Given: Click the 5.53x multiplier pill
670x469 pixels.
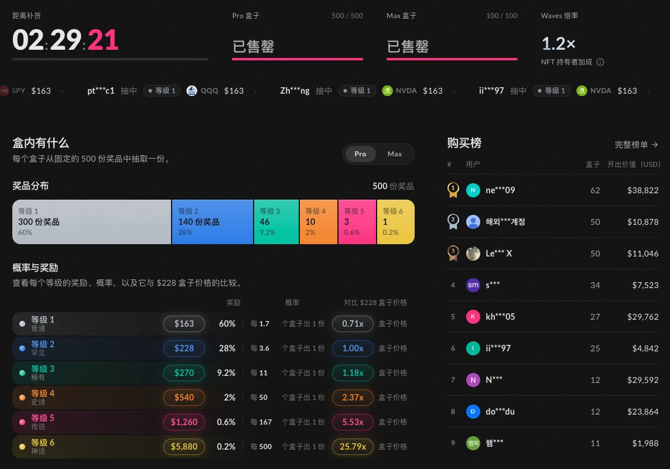Looking at the screenshot, I should coord(353,422).
